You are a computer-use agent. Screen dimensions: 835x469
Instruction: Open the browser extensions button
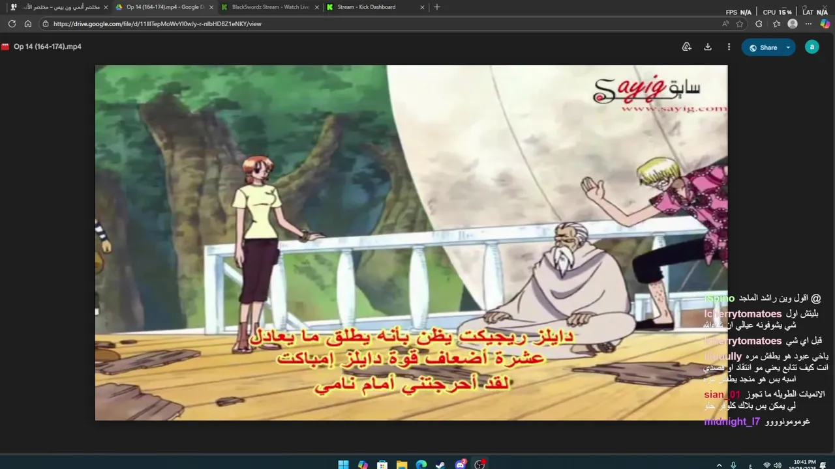point(759,23)
